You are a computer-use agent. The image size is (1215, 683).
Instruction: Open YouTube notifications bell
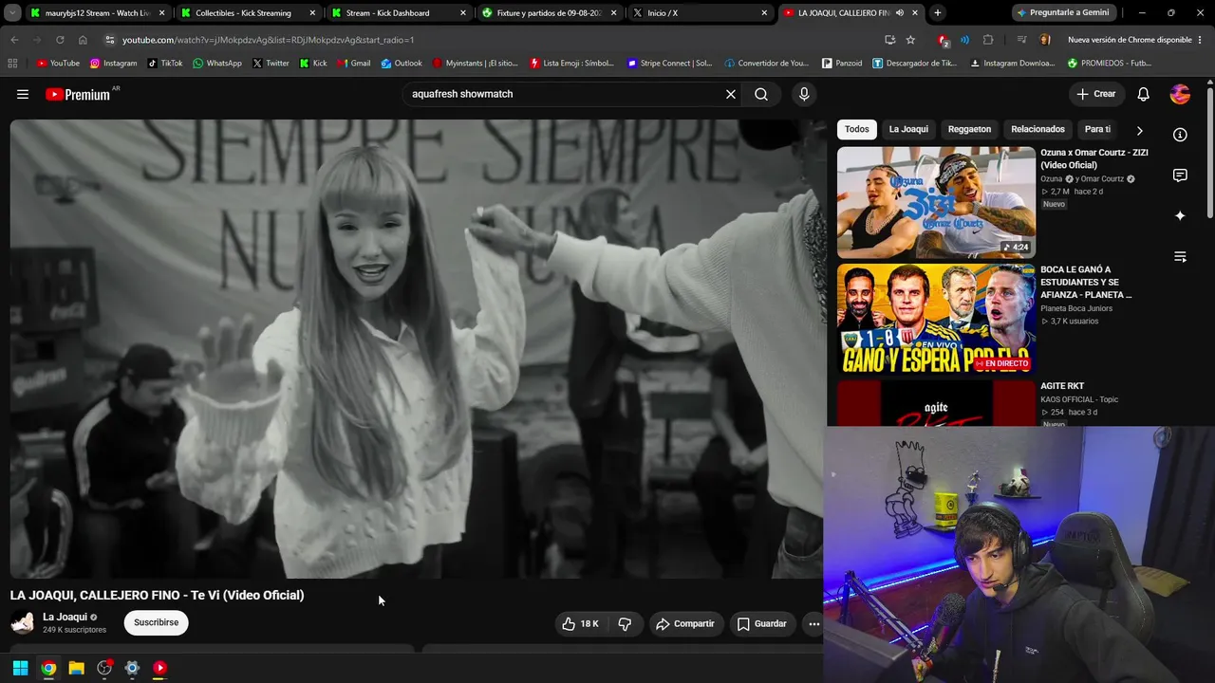tap(1144, 94)
